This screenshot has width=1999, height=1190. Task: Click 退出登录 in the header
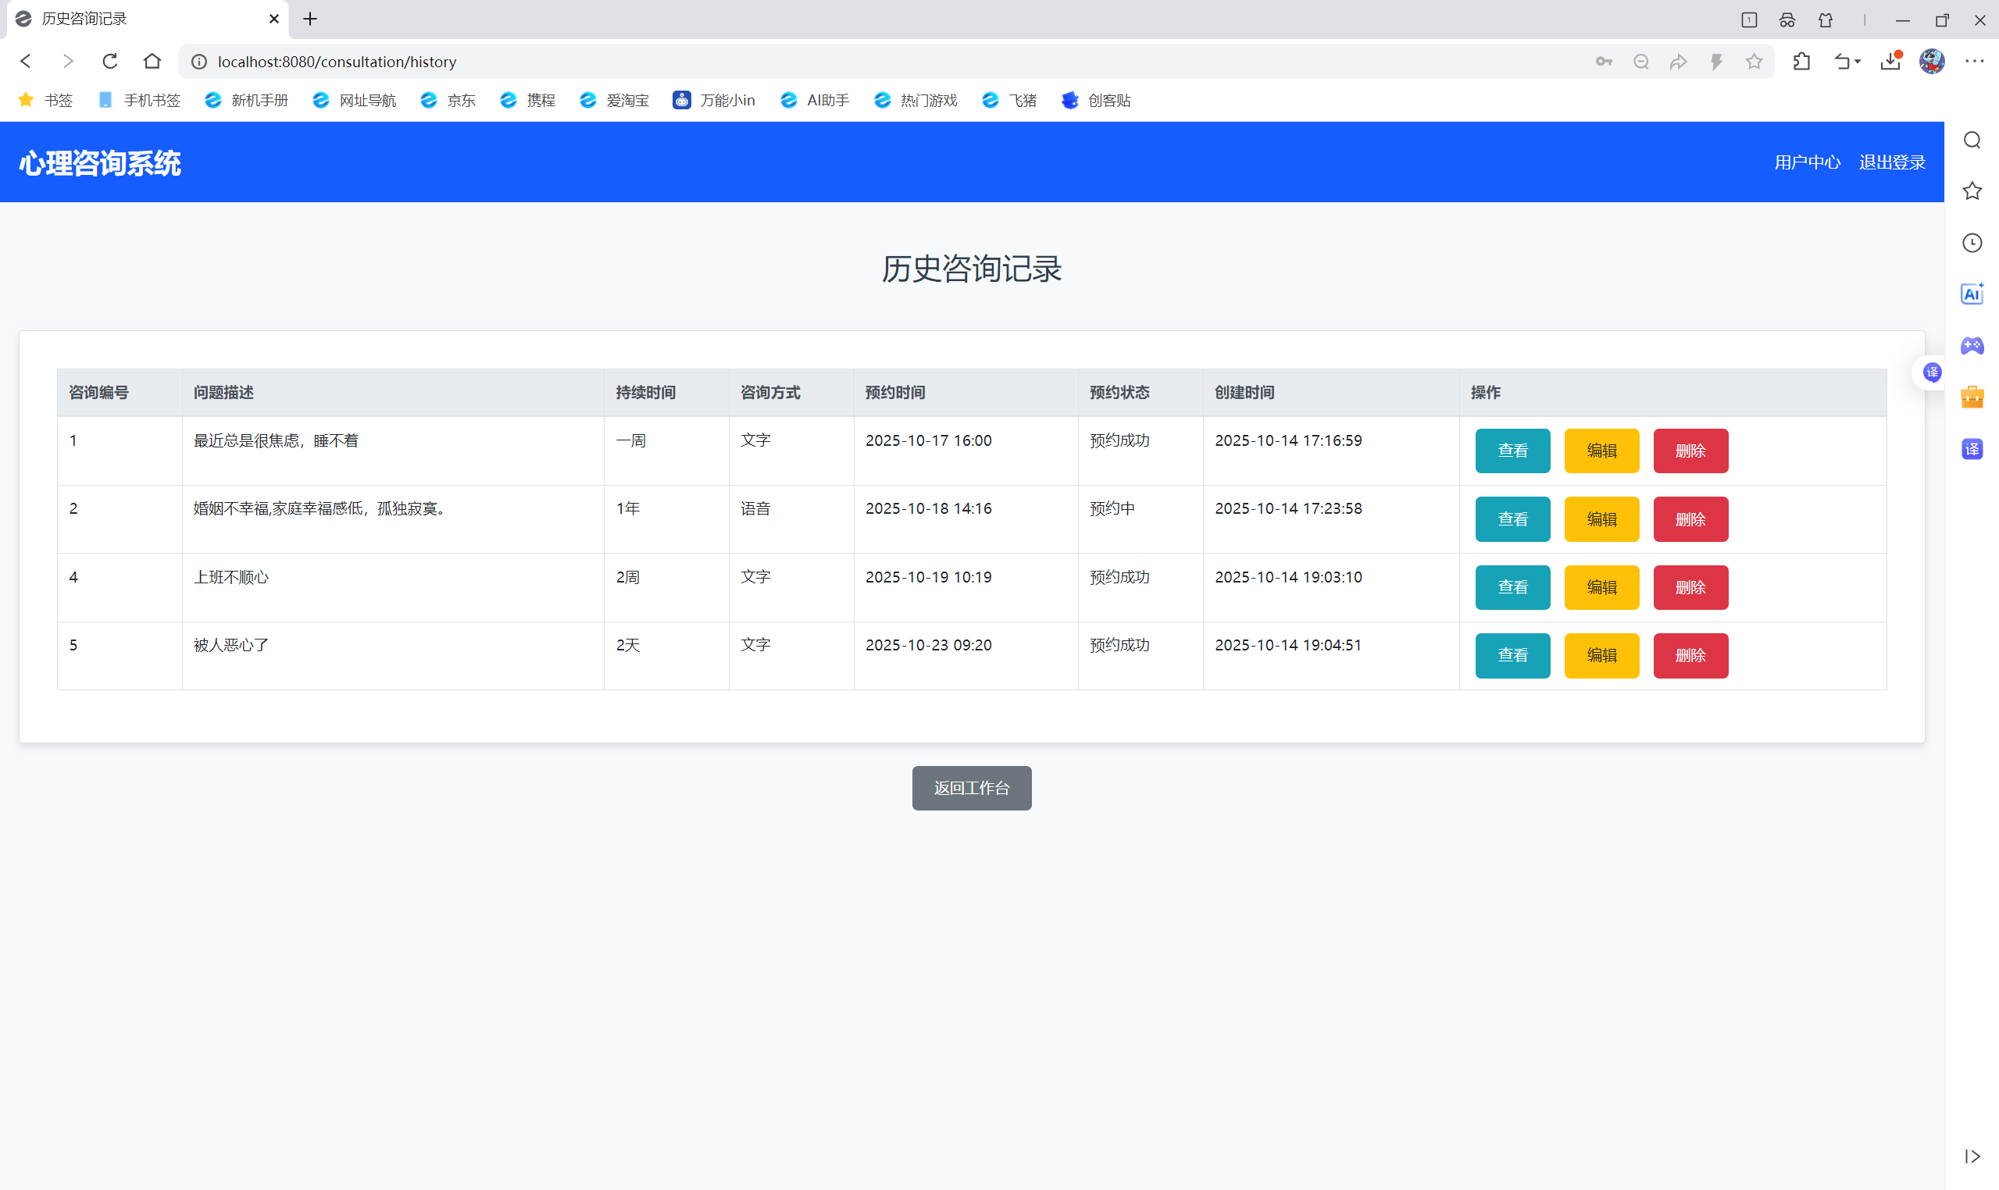[x=1891, y=162]
